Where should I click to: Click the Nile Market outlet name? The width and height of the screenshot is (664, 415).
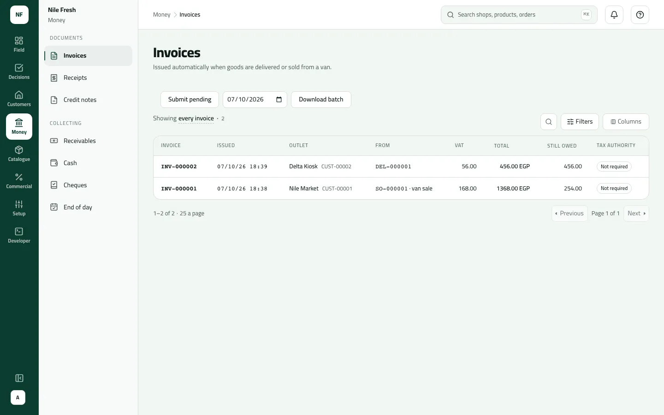304,189
